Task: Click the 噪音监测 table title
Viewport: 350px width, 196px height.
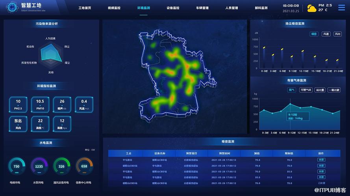Action: click(228, 142)
